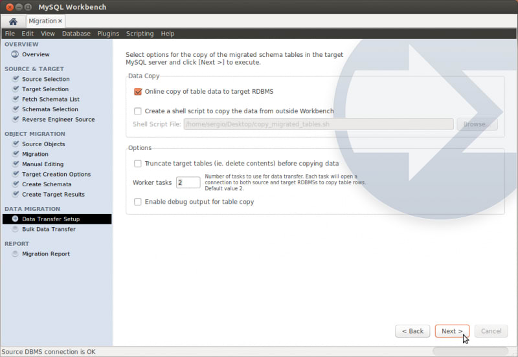
Task: Click the status bar progress indicator
Action: (x=471, y=351)
